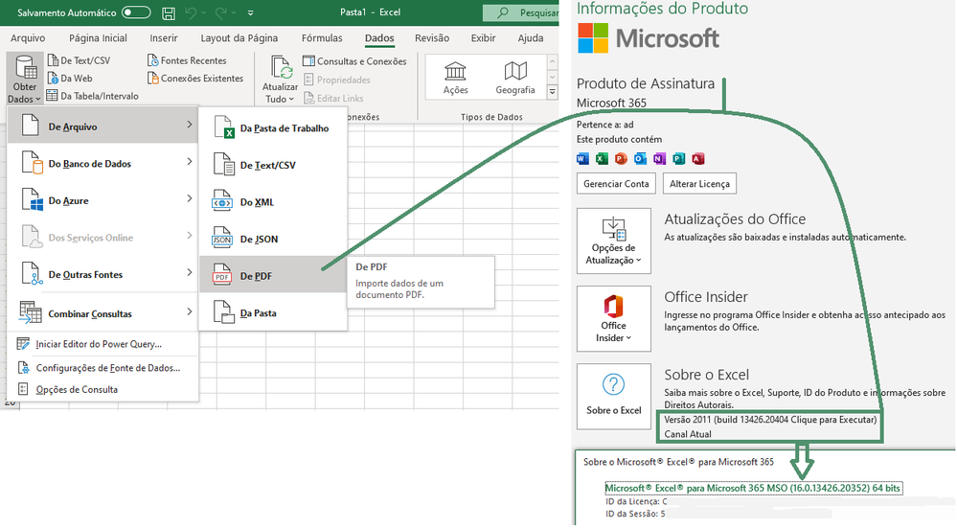Screen dimensions: 957x529
Task: Click the Pasta1 - Excel title text
Action: tap(370, 12)
